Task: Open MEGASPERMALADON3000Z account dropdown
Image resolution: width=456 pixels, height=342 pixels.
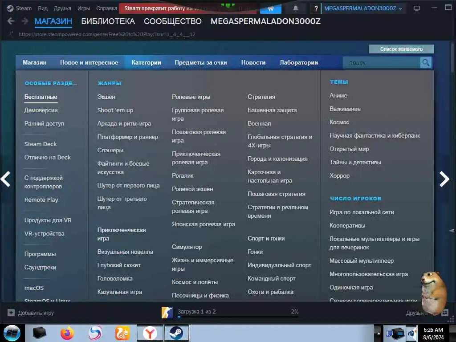Action: click(x=363, y=8)
